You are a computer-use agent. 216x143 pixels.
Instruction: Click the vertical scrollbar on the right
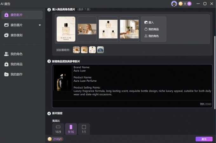pyautogui.click(x=215, y=72)
